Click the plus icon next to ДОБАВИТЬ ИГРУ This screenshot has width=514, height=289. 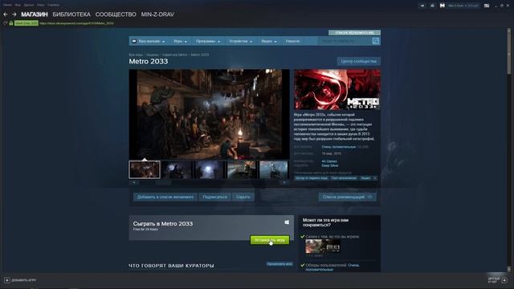click(x=7, y=280)
